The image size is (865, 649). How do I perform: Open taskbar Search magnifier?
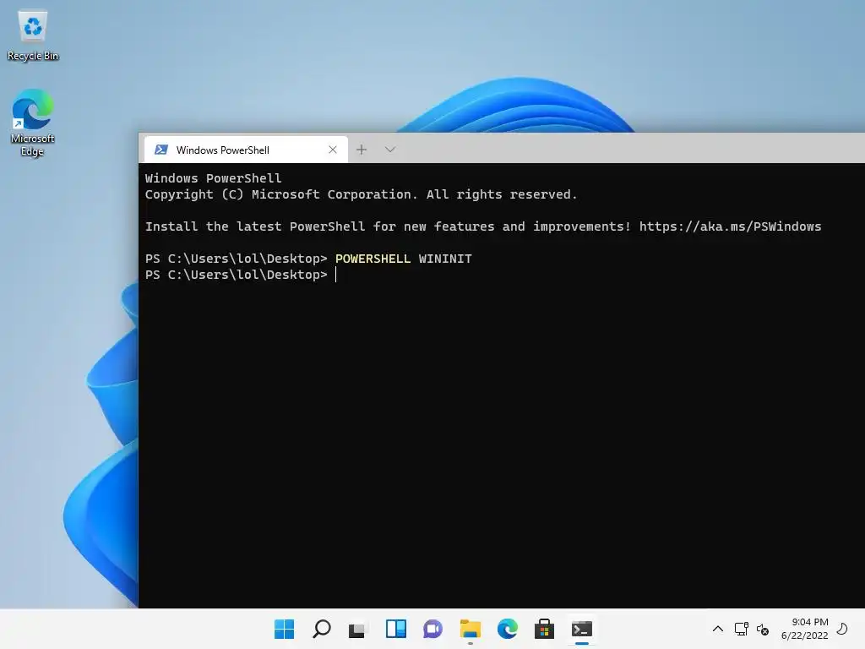coord(322,629)
